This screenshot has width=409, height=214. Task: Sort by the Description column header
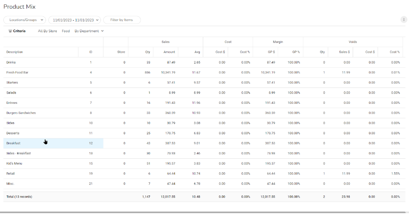pyautogui.click(x=15, y=52)
